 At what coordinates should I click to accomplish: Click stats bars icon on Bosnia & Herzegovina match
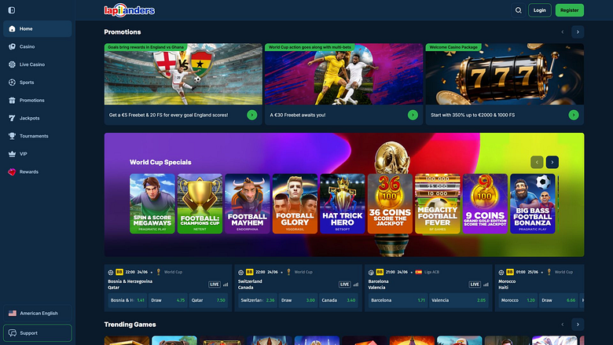tap(226, 284)
